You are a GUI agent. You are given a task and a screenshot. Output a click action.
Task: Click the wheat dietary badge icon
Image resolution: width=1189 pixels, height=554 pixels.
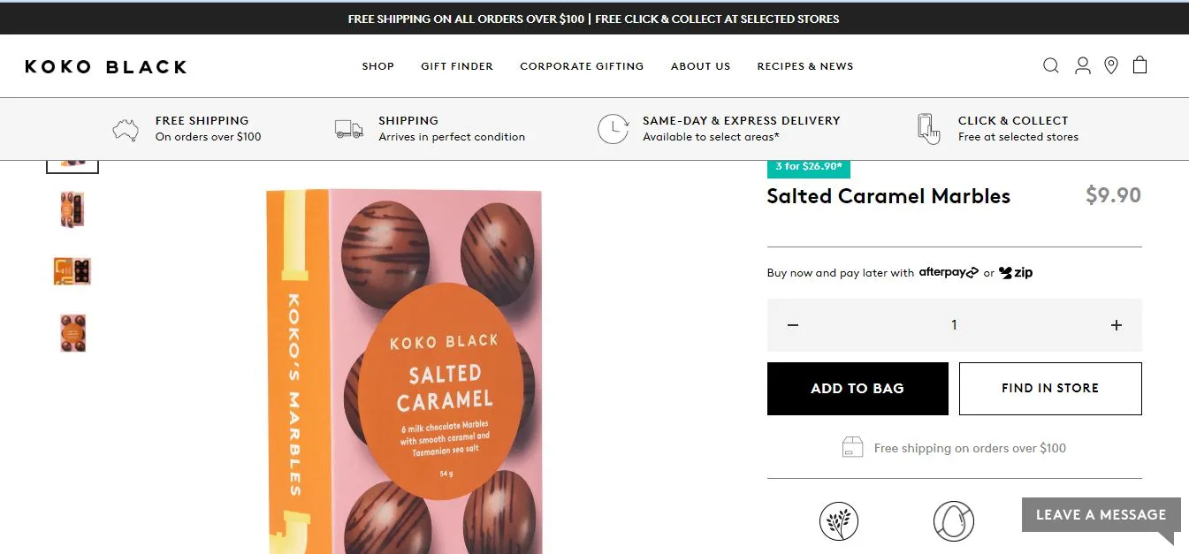[x=838, y=520]
